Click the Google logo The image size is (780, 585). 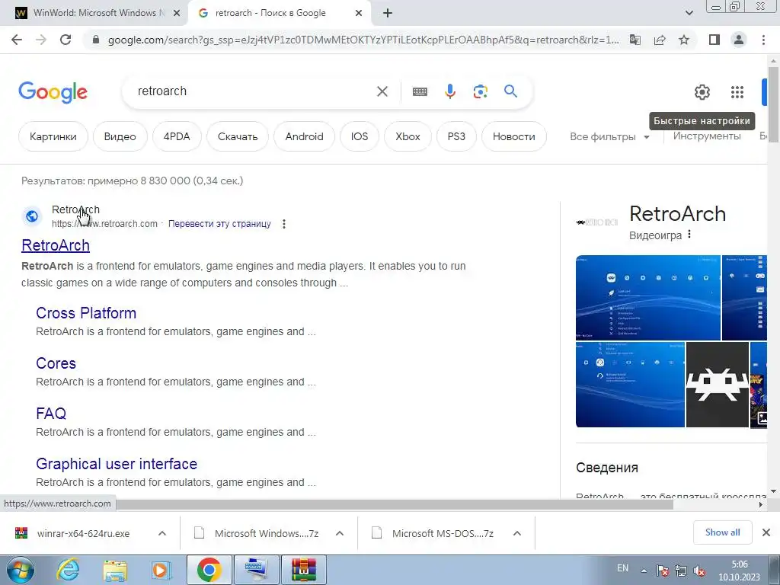53,92
